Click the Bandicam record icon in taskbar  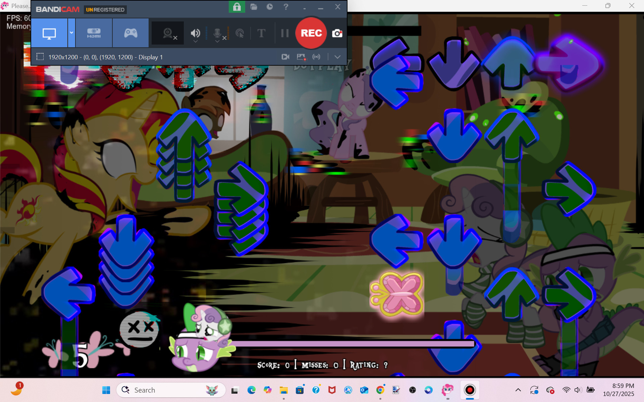[470, 390]
